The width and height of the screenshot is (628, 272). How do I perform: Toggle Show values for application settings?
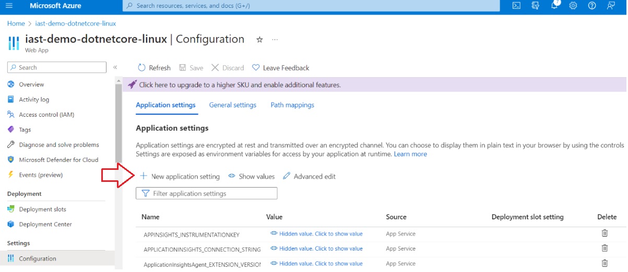252,177
